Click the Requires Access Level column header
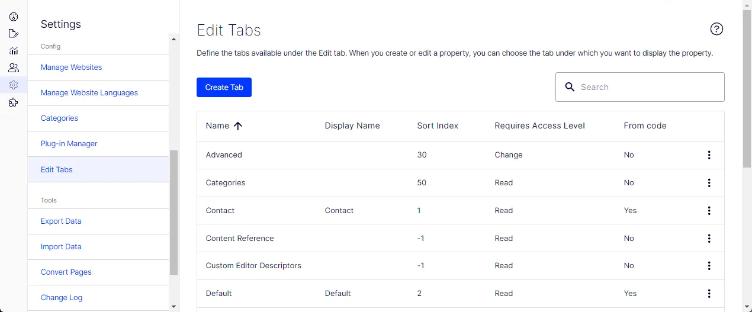Viewport: 752px width, 312px height. [x=539, y=126]
